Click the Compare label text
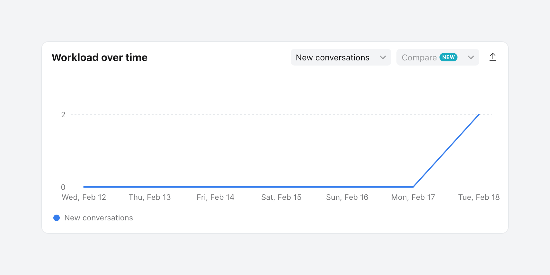 pos(419,58)
